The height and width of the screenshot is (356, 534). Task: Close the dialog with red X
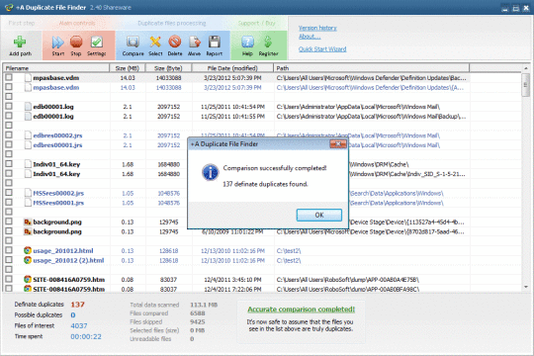coord(338,143)
